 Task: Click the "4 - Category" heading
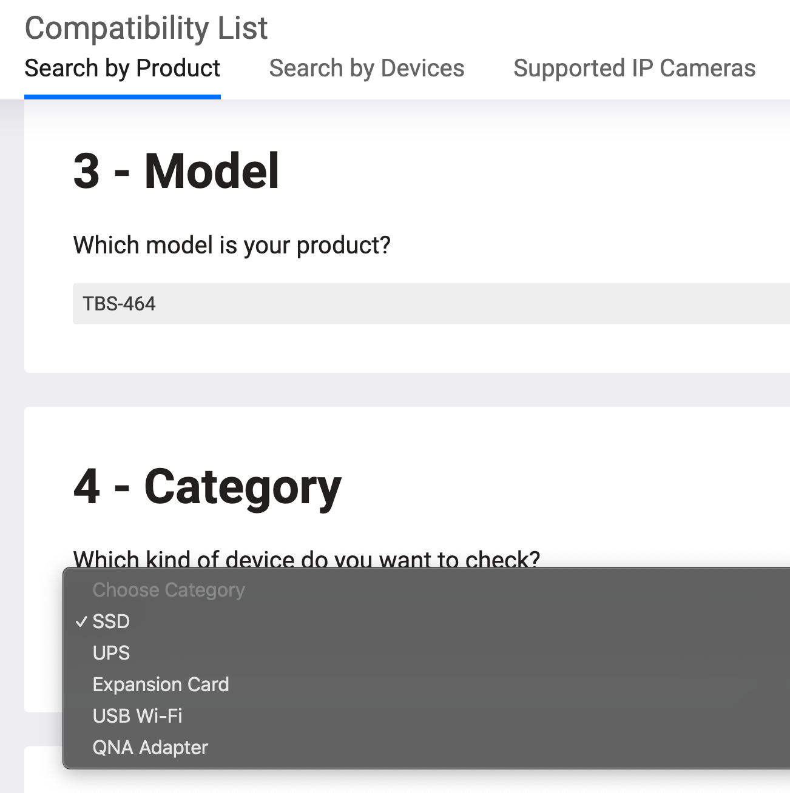[x=207, y=487]
